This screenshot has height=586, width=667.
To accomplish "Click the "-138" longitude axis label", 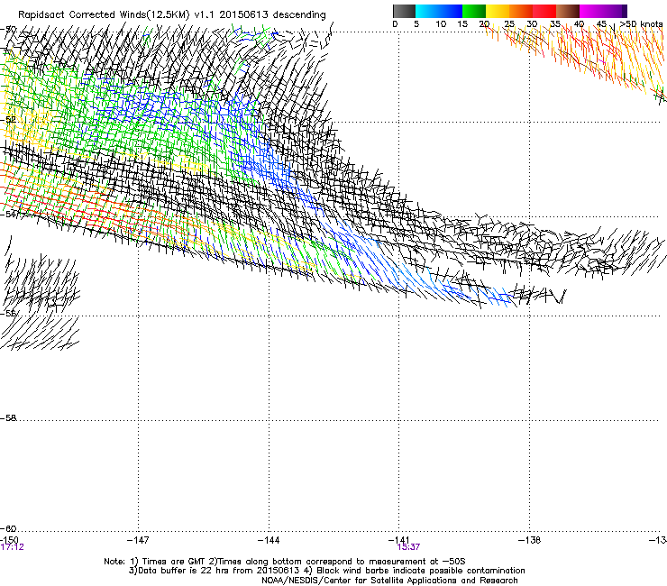I will coord(530,540).
